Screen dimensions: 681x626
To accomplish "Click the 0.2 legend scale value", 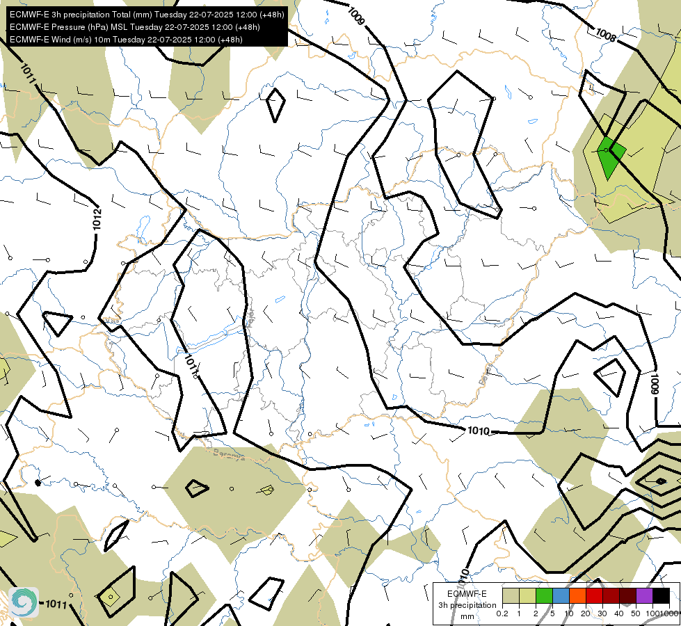I will (x=502, y=613).
